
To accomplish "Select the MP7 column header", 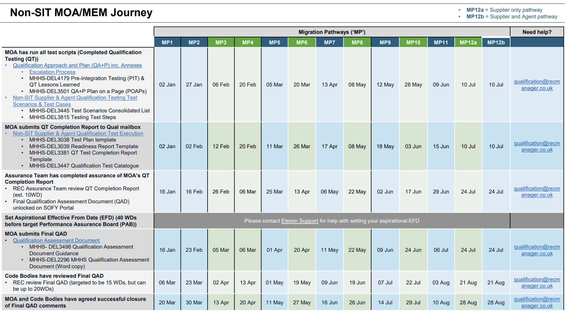I will click(x=330, y=42).
